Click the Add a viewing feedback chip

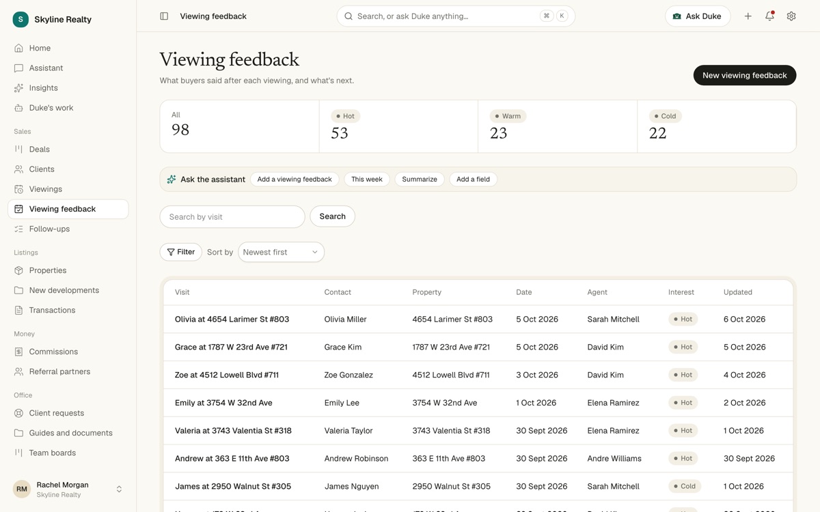[295, 180]
